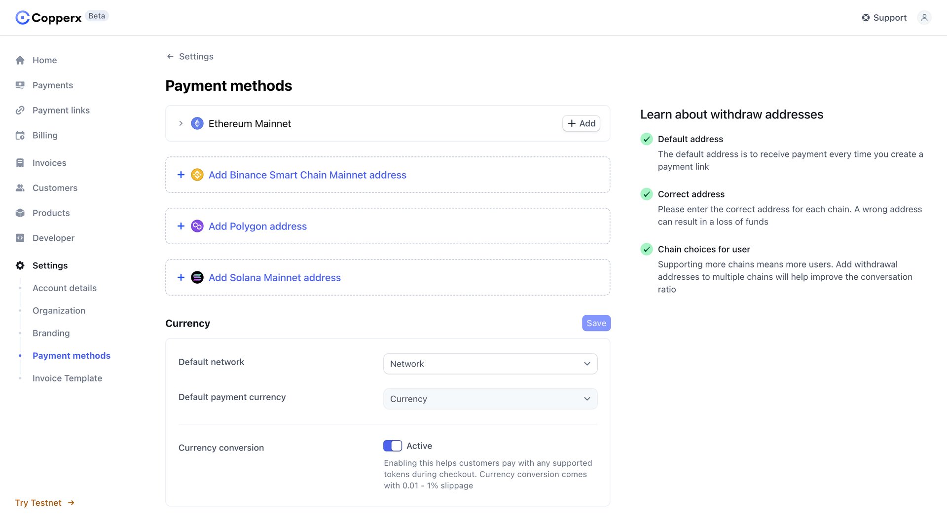This screenshot has height=524, width=947.
Task: Open the Invoice Template section
Action: 67,378
